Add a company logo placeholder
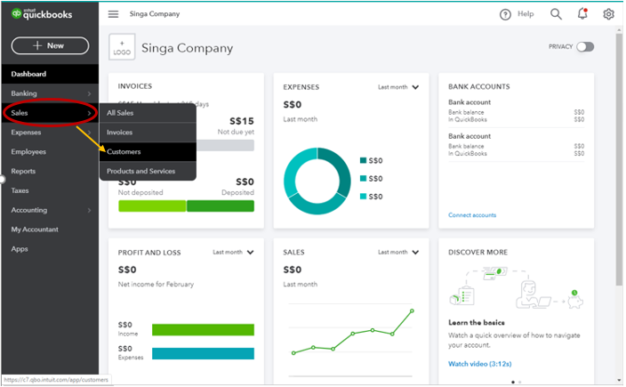 (x=122, y=47)
